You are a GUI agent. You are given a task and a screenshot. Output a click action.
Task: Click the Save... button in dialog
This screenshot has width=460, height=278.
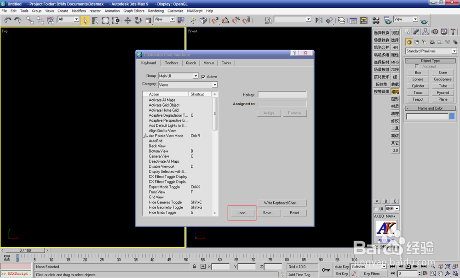tap(268, 213)
